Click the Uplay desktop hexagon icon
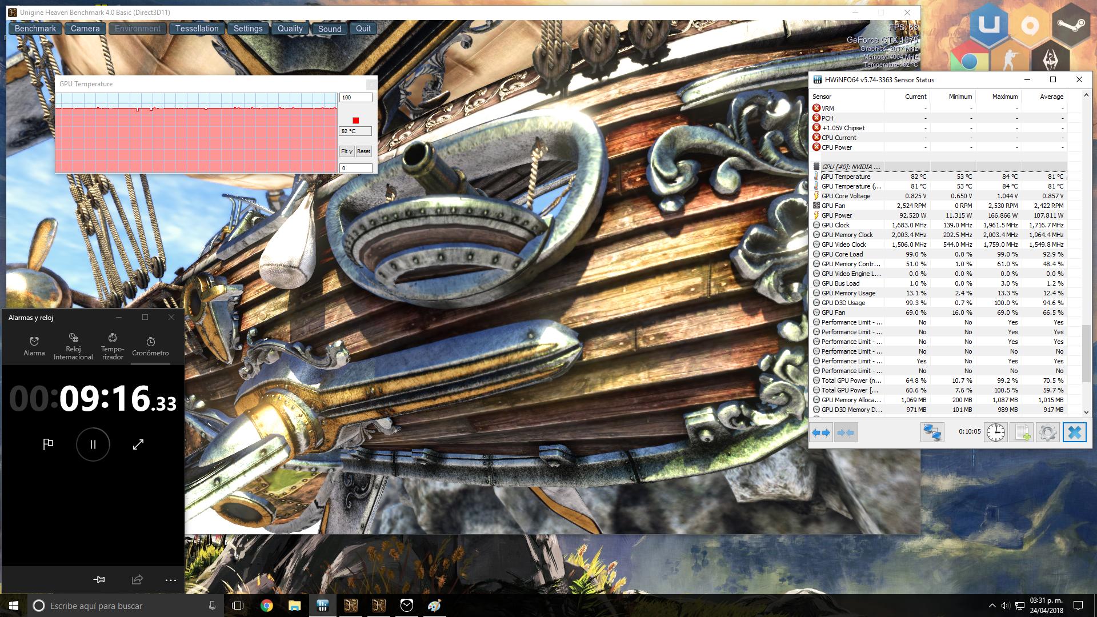The image size is (1097, 617). pyautogui.click(x=989, y=25)
